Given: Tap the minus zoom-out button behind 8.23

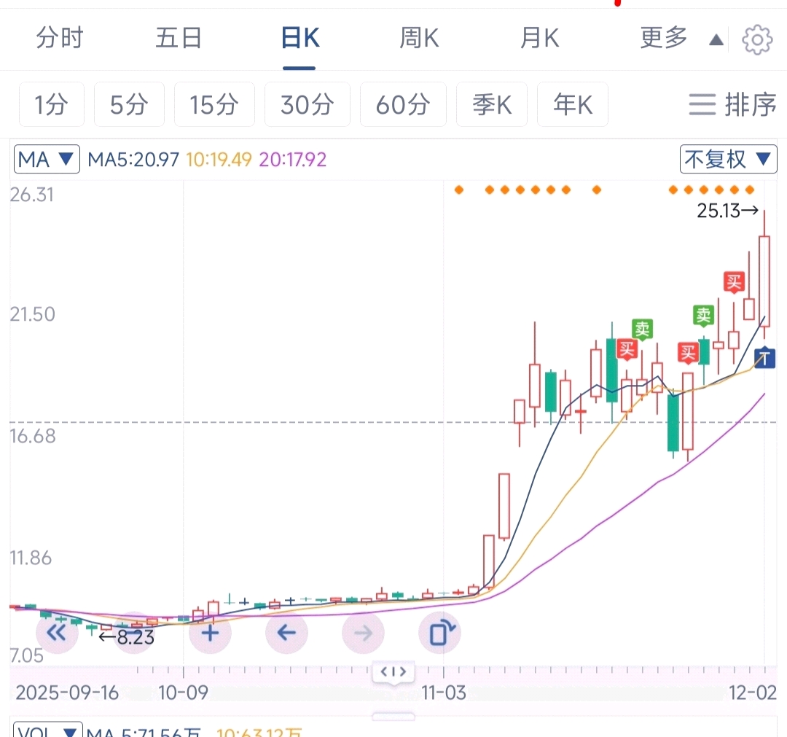Looking at the screenshot, I should pyautogui.click(x=133, y=633).
